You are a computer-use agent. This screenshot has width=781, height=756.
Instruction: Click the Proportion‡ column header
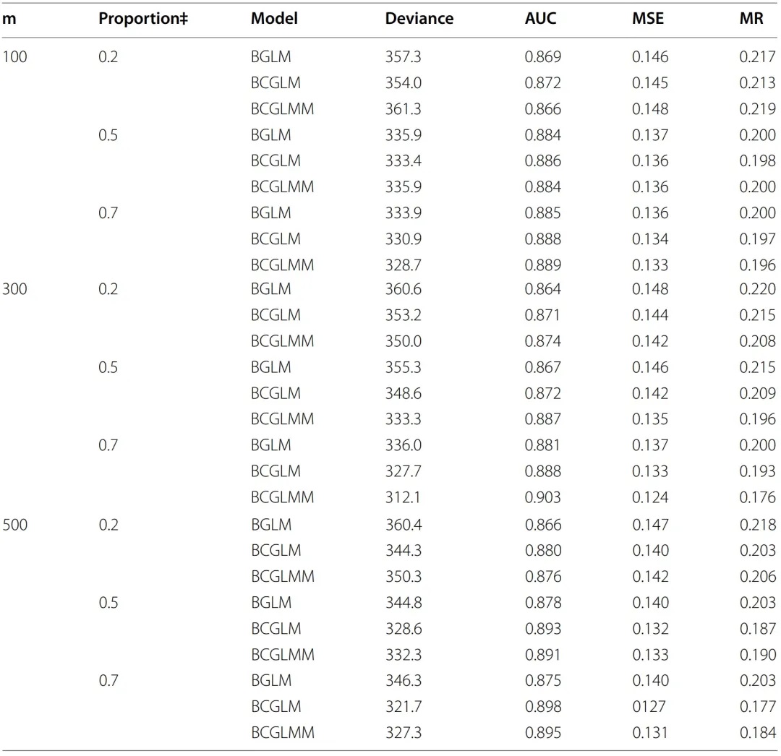(x=143, y=18)
